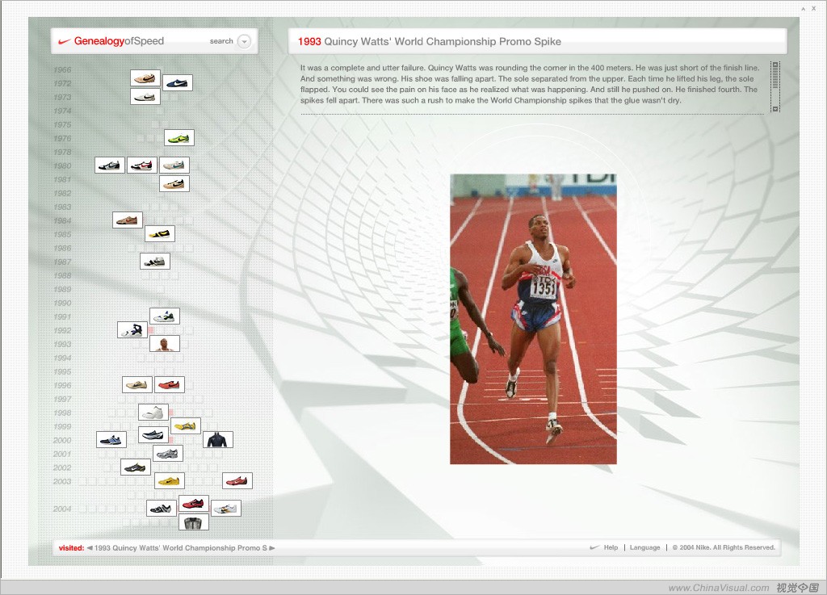Image resolution: width=827 pixels, height=595 pixels.
Task: Click the small Nike swoosh beside Help
Action: point(594,547)
